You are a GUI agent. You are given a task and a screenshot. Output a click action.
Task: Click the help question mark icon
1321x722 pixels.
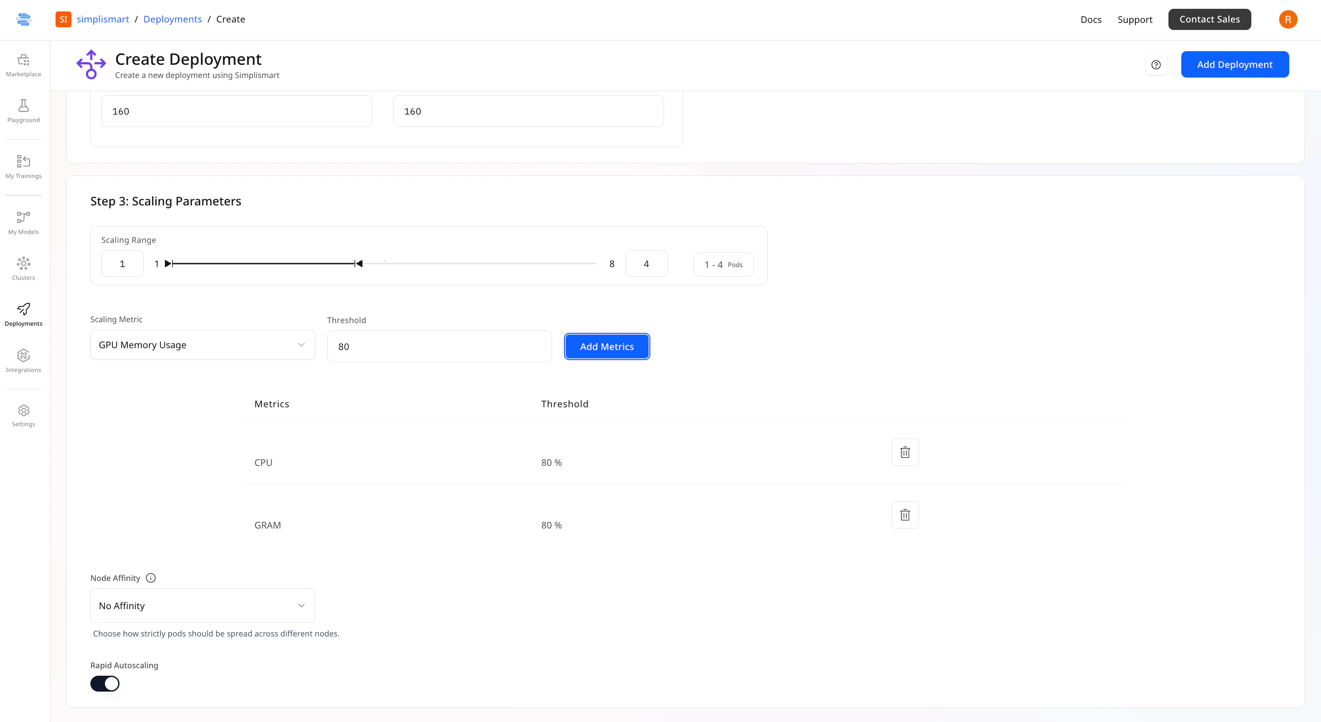(1156, 65)
